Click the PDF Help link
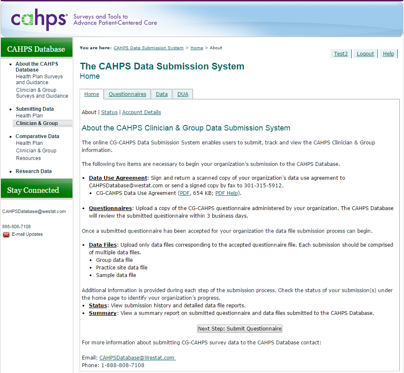The width and height of the screenshot is (404, 373). 227,193
